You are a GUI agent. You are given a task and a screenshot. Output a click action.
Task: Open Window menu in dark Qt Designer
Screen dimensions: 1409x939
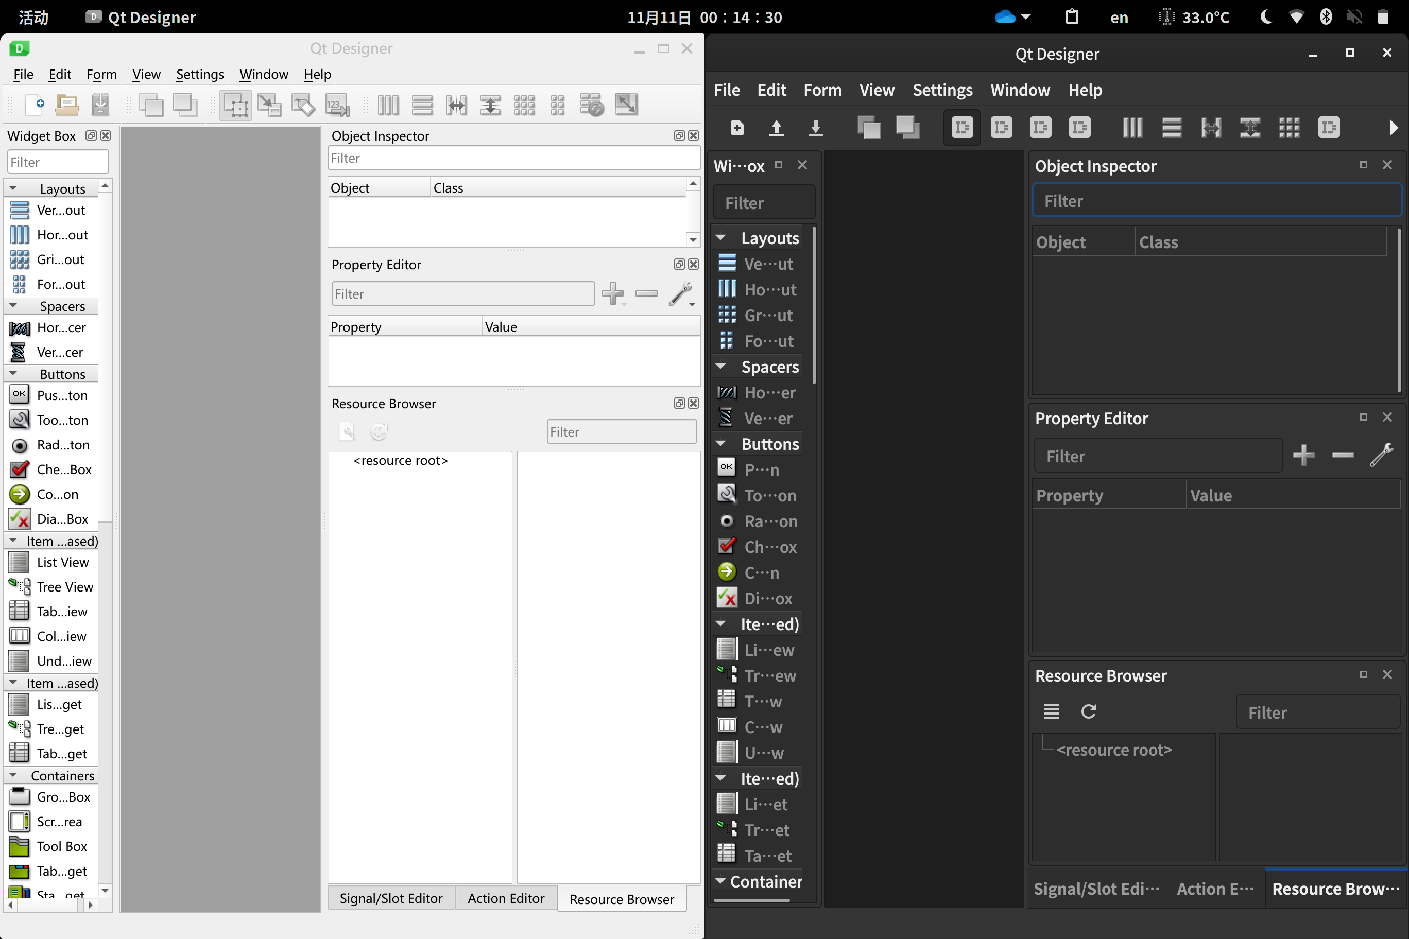(x=1020, y=90)
